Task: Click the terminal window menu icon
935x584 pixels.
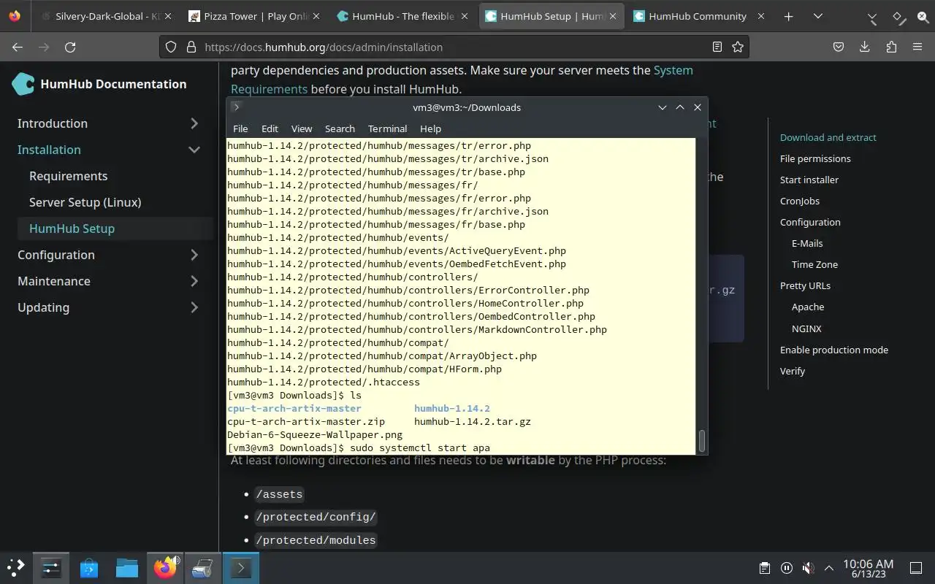Action: click(x=236, y=107)
